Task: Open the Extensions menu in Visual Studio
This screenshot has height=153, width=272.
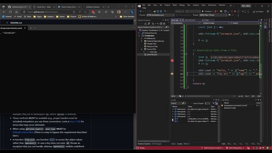Action: pos(212,5)
